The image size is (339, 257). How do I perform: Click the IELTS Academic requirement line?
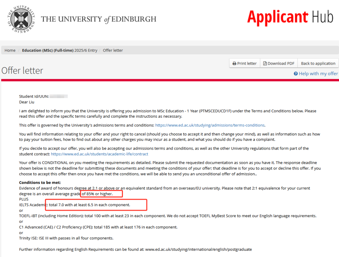tap(75, 205)
